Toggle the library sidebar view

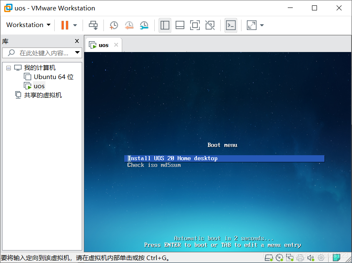pos(165,25)
